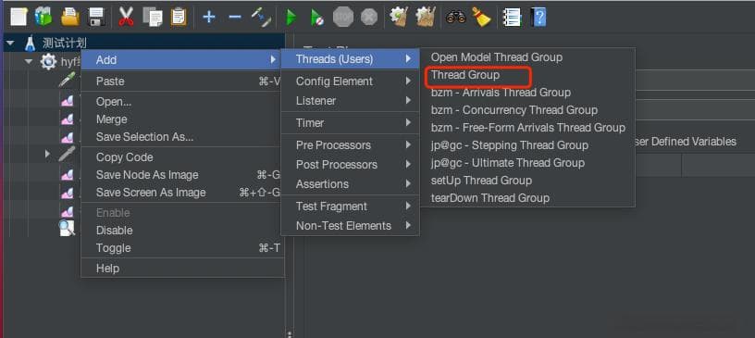The width and height of the screenshot is (755, 338).
Task: Open Config Element submenu
Action: coord(350,81)
